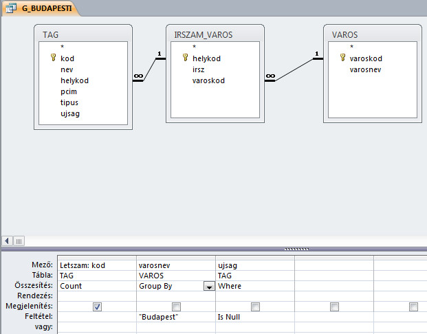Click the "Budapest" criteria cell

(175, 317)
